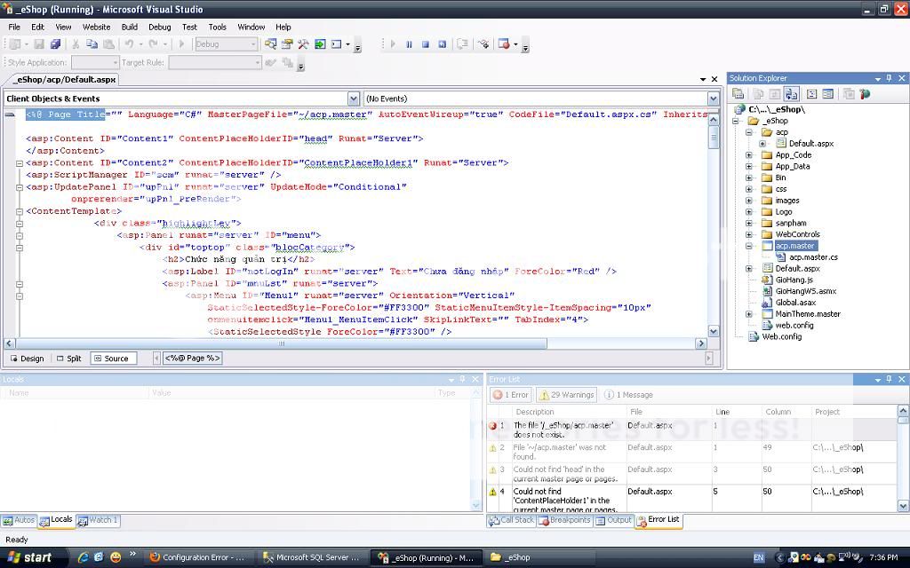Click the Windows start button
Screen dimensions: 910x568
(x=29, y=557)
